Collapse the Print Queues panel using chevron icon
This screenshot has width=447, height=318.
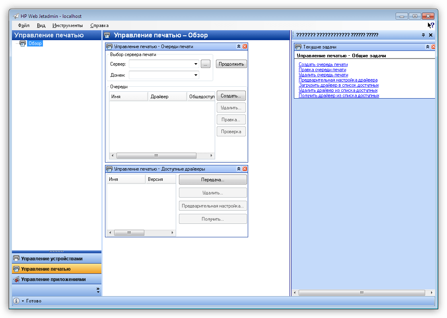(x=239, y=47)
